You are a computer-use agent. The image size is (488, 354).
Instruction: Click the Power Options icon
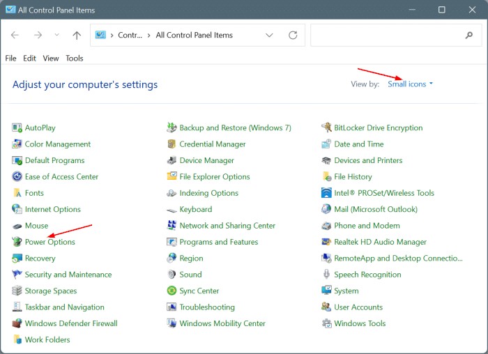coord(17,242)
